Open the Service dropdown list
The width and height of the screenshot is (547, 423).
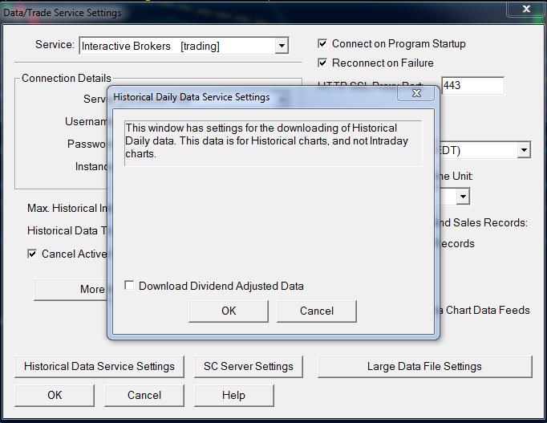(282, 46)
